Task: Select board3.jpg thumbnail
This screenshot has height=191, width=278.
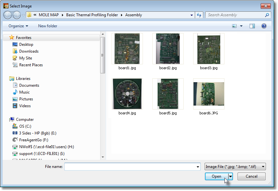Action: (x=209, y=49)
